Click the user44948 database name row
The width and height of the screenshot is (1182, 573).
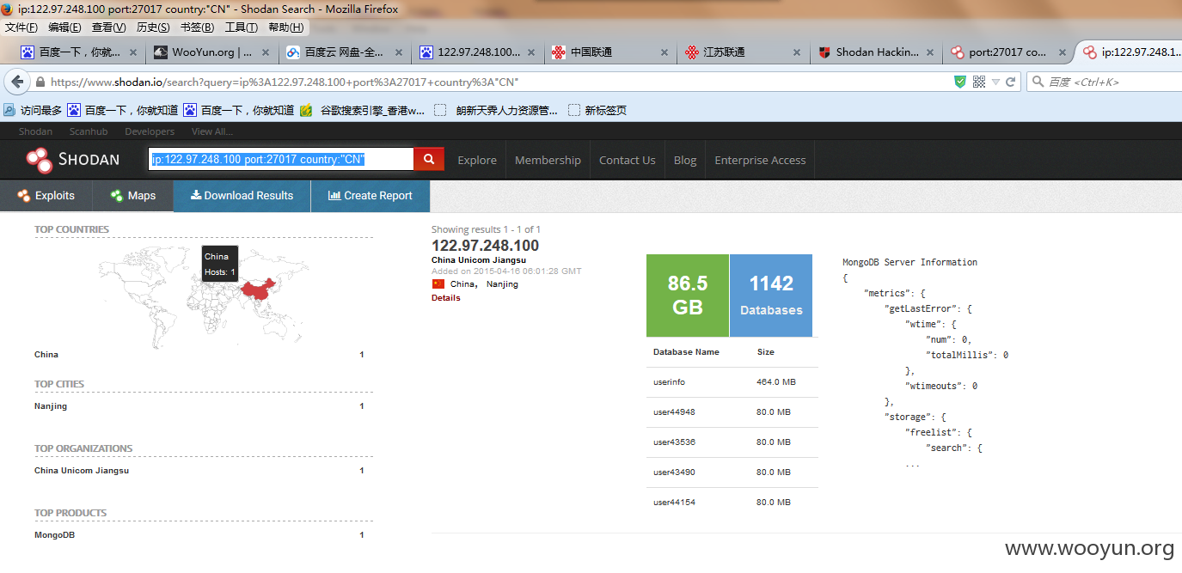[732, 412]
